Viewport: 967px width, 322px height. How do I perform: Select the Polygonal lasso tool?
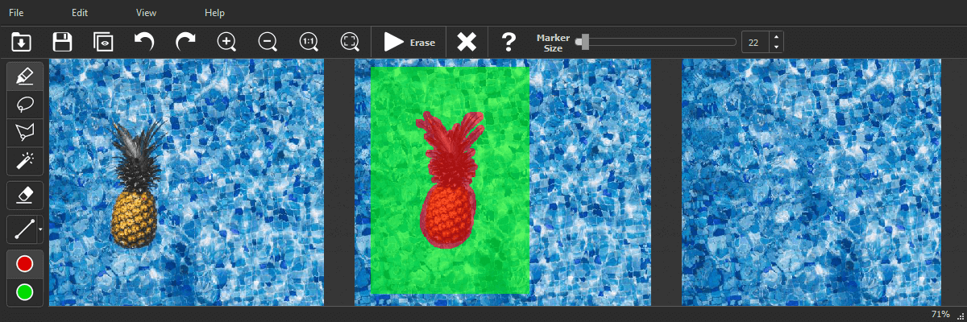(x=24, y=132)
